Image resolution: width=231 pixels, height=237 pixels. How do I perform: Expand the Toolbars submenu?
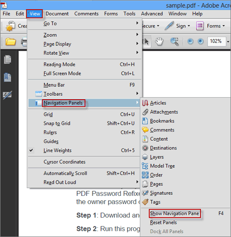point(85,94)
